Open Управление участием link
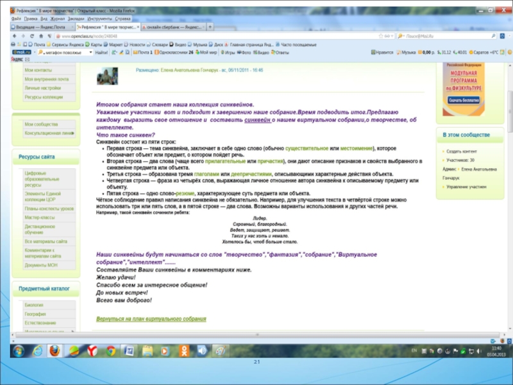 coord(466,187)
